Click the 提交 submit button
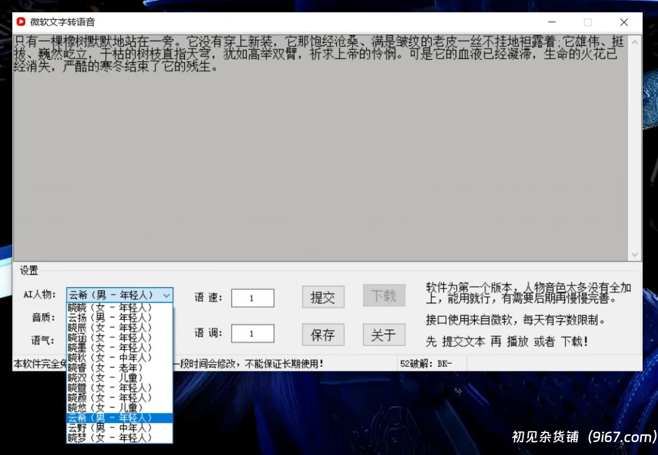This screenshot has height=455, width=658. [x=323, y=297]
